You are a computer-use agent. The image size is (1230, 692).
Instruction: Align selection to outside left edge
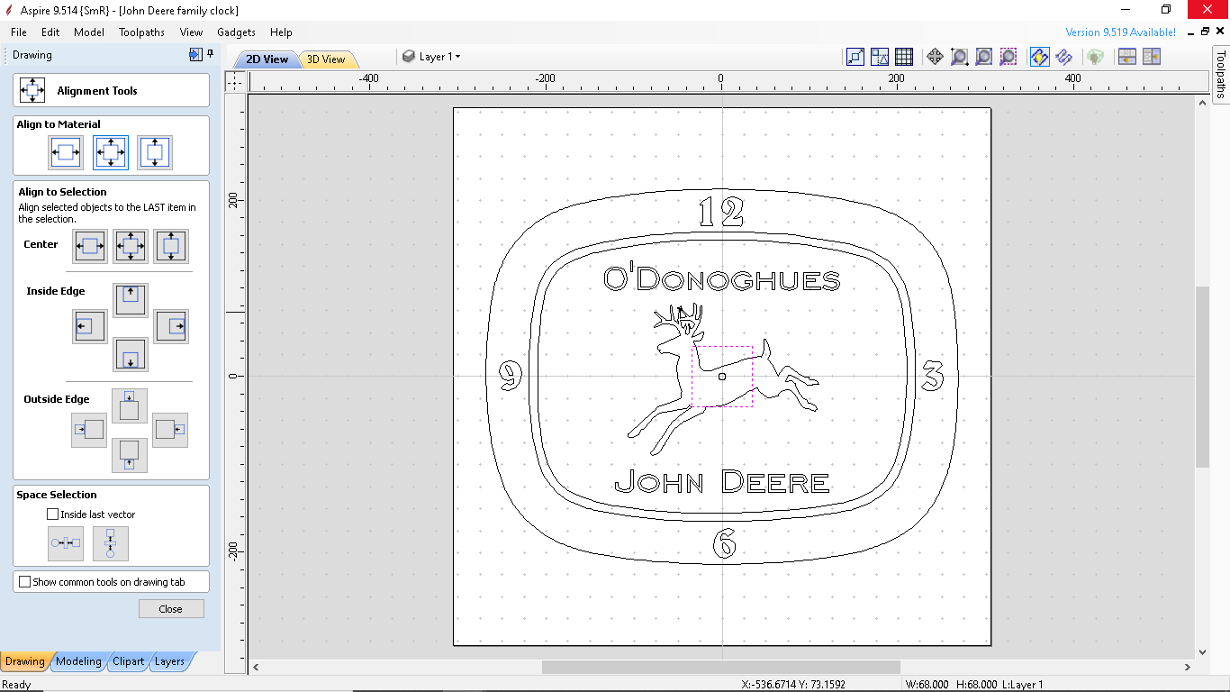click(x=89, y=430)
